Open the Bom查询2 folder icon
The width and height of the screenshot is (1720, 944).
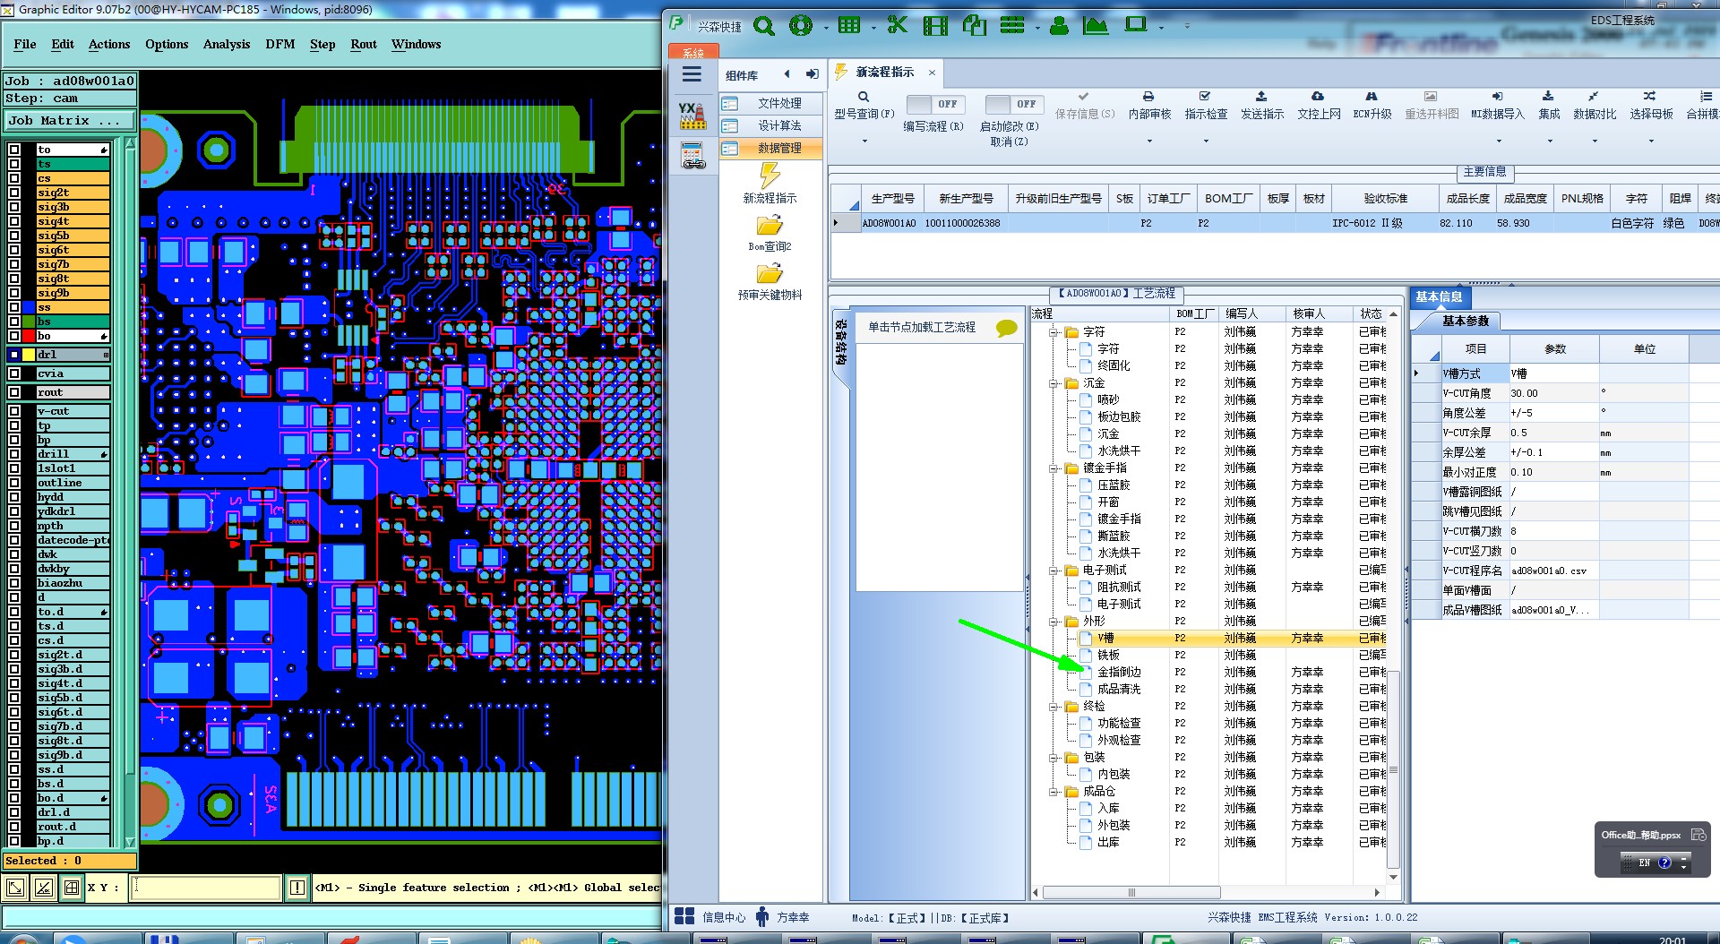(769, 226)
